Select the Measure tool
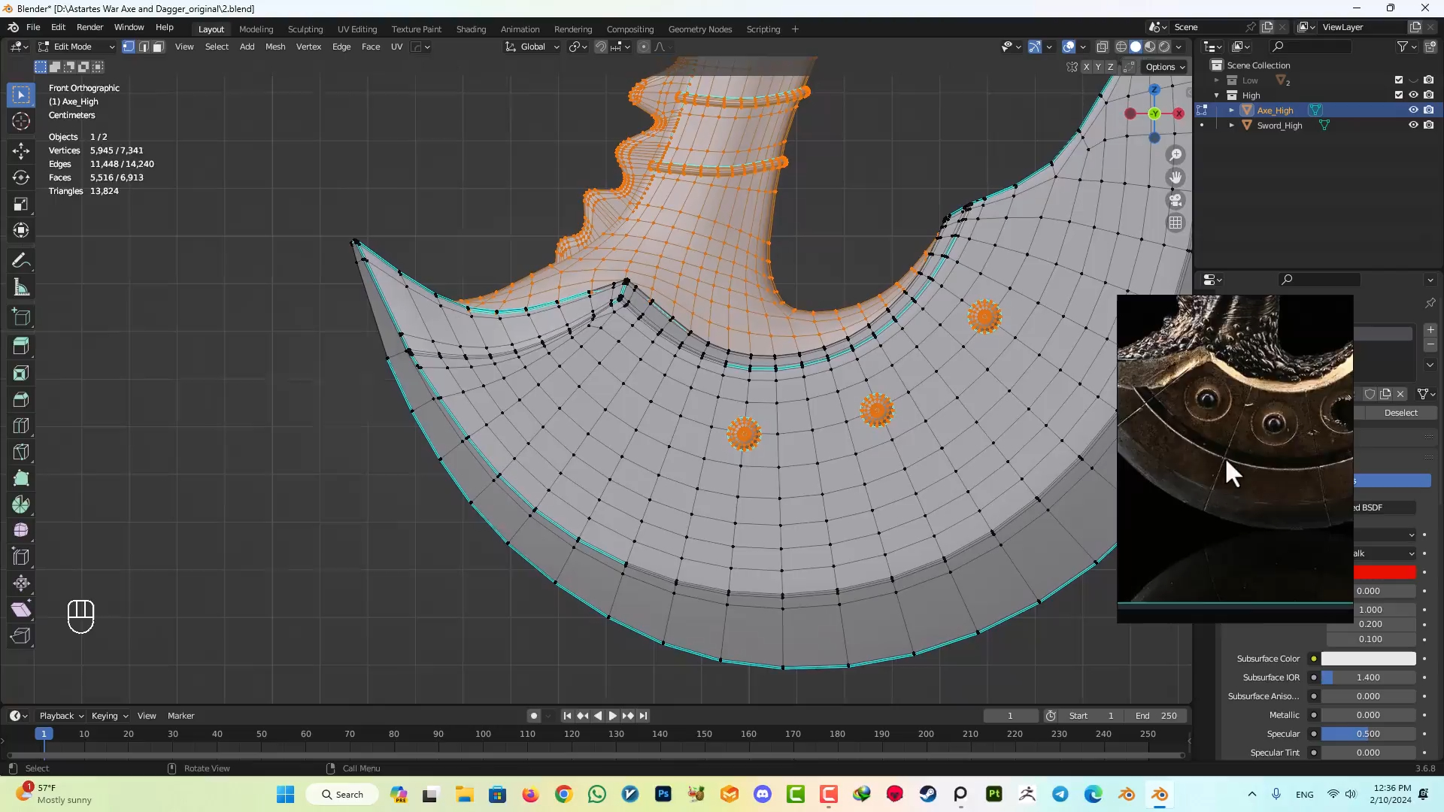Image resolution: width=1444 pixels, height=812 pixels. pos(20,287)
